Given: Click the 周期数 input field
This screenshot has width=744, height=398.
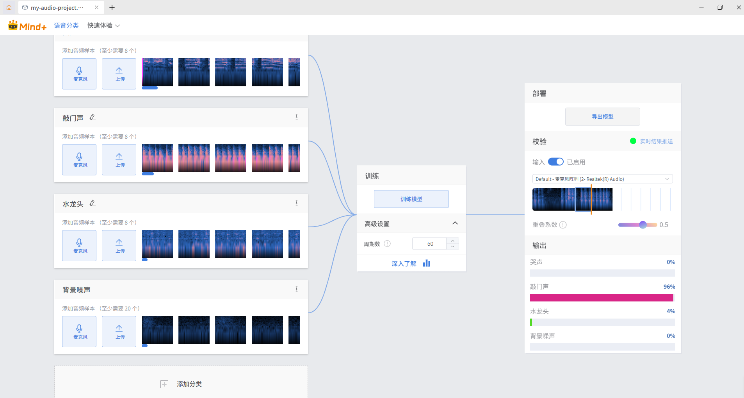Looking at the screenshot, I should point(430,244).
